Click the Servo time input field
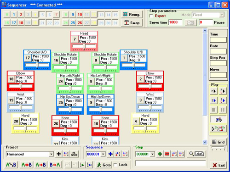The image size is (230, 172). (x=175, y=22)
